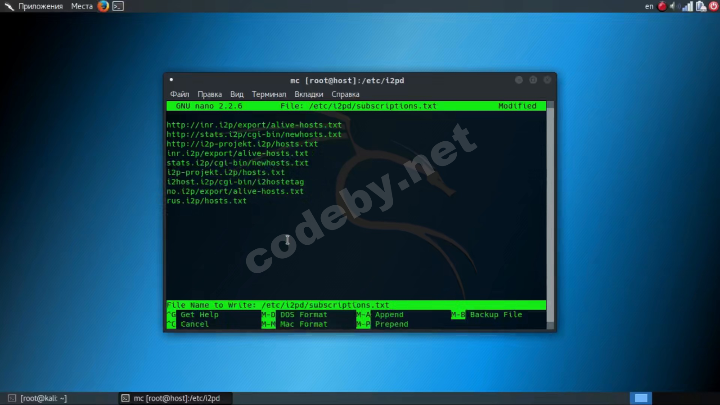Click line 'no.i2p/export/alive-hosts.txt'

pos(235,191)
